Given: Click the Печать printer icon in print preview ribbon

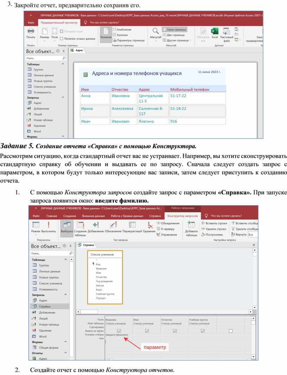Looking at the screenshot, I should [31, 33].
